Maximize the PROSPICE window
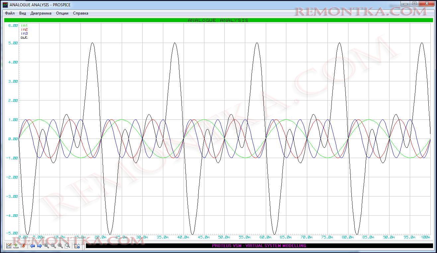437x253 pixels. [x=414, y=4]
